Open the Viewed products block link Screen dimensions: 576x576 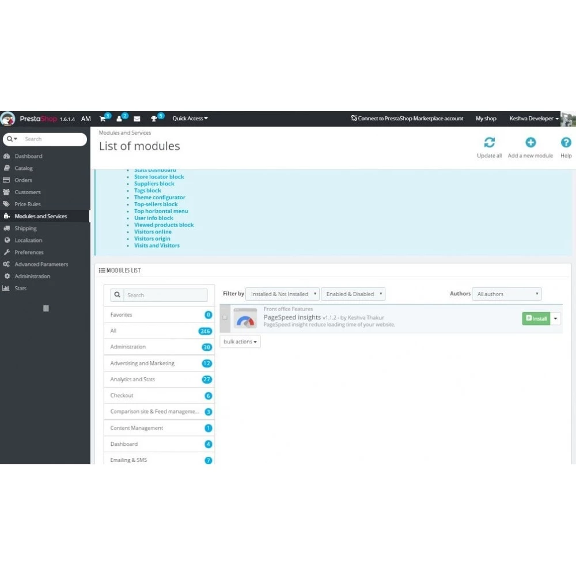point(164,225)
